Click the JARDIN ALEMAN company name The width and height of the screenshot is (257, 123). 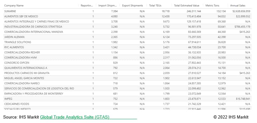tap(14, 37)
